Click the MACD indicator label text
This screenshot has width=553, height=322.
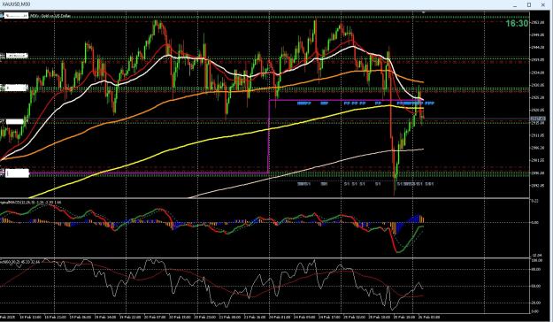tap(31, 202)
